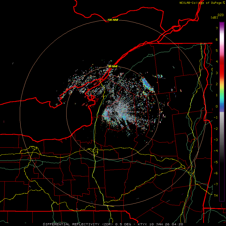This screenshot has width=226, height=226.
Task: Click the 100 NMI range ring label
Action: 113,20
